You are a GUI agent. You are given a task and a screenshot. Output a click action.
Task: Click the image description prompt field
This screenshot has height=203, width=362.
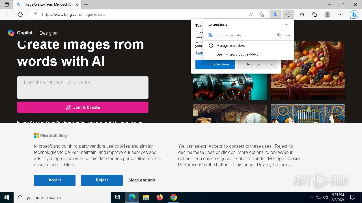point(83,87)
